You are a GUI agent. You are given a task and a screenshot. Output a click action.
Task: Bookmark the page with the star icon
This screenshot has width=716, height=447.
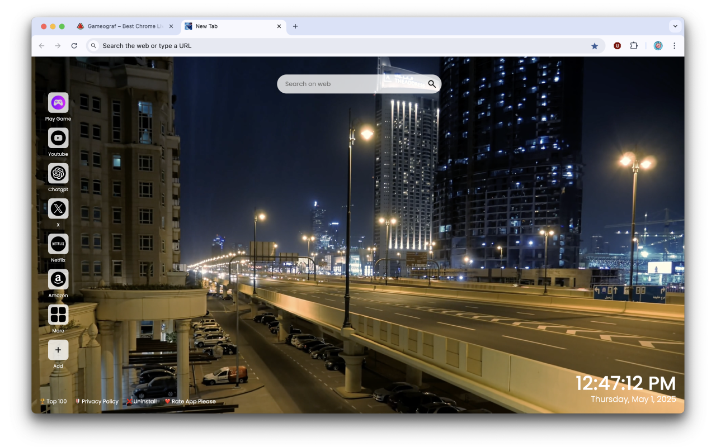click(595, 45)
